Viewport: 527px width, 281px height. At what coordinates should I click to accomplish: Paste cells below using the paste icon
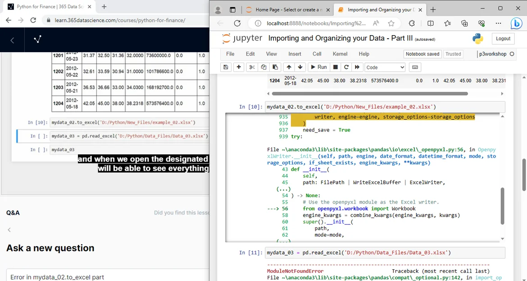pyautogui.click(x=275, y=67)
